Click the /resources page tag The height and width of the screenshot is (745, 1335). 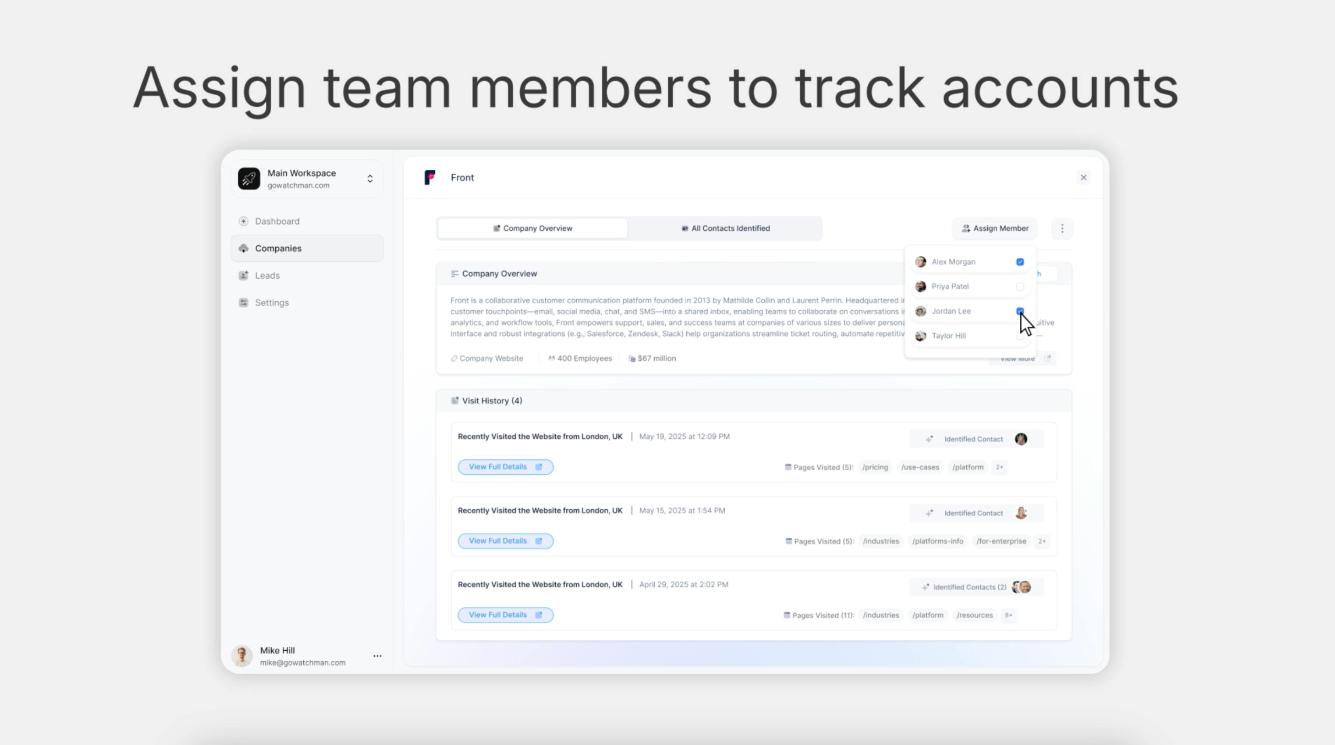[x=974, y=615]
